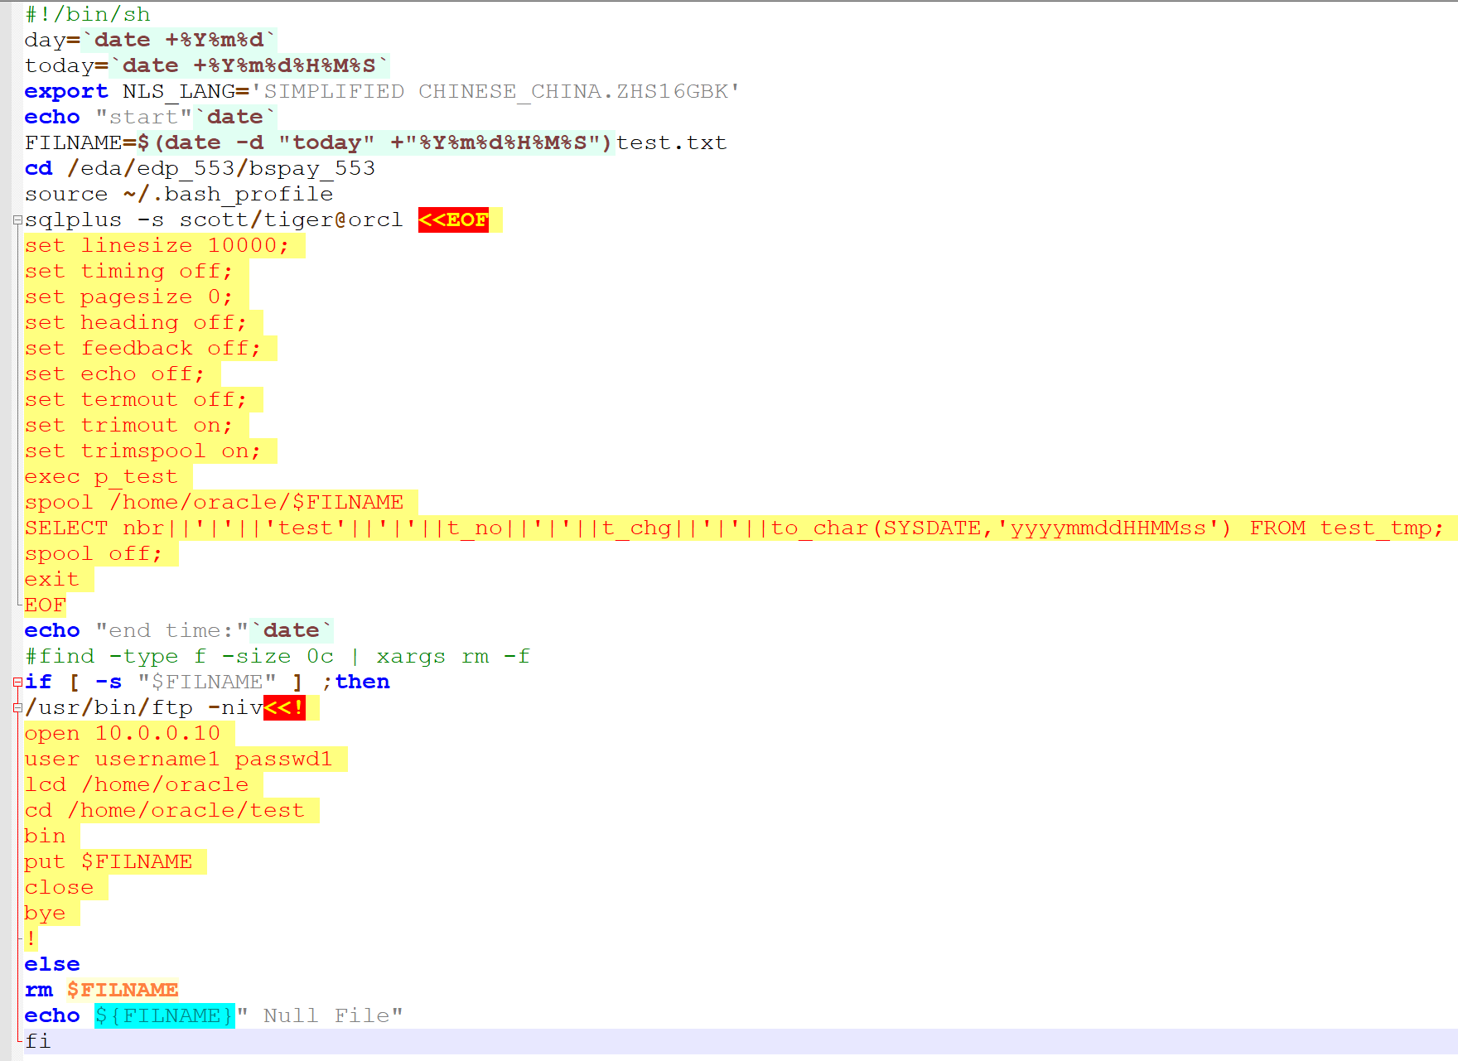
Task: Click the 'bin' ftp command line
Action: click(x=46, y=837)
